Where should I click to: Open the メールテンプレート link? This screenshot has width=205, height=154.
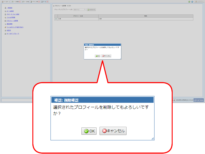(13, 34)
